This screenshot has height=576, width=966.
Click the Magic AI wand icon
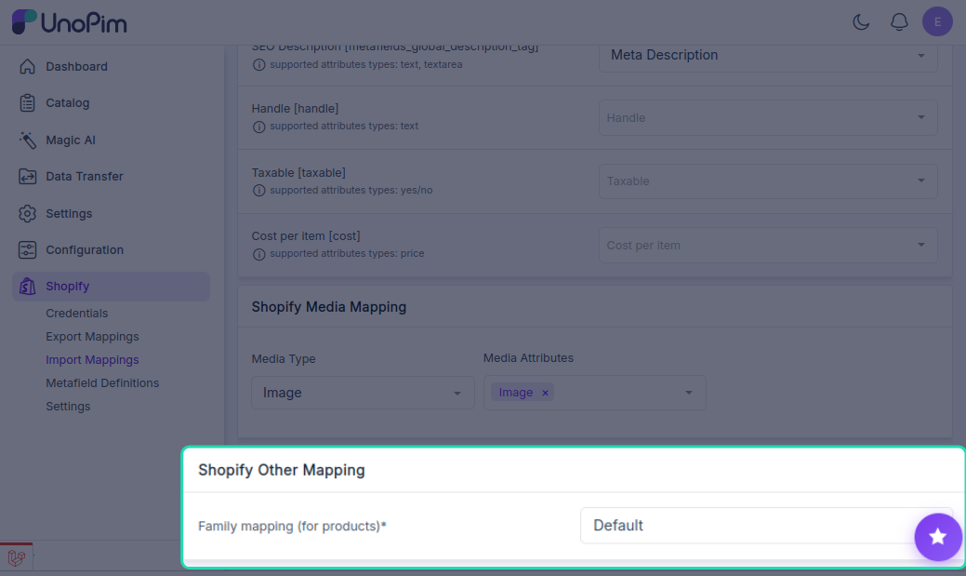coord(27,140)
